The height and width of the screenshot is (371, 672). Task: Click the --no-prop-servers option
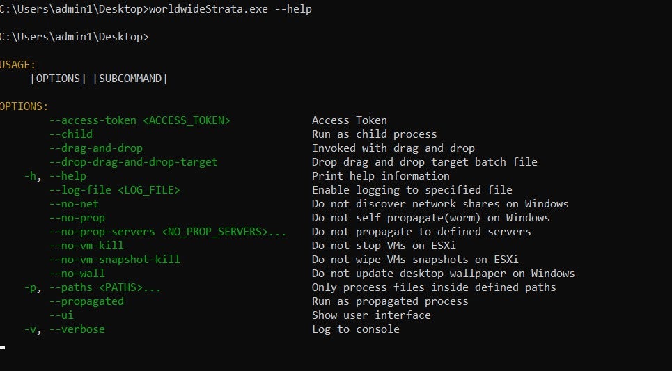click(x=167, y=232)
